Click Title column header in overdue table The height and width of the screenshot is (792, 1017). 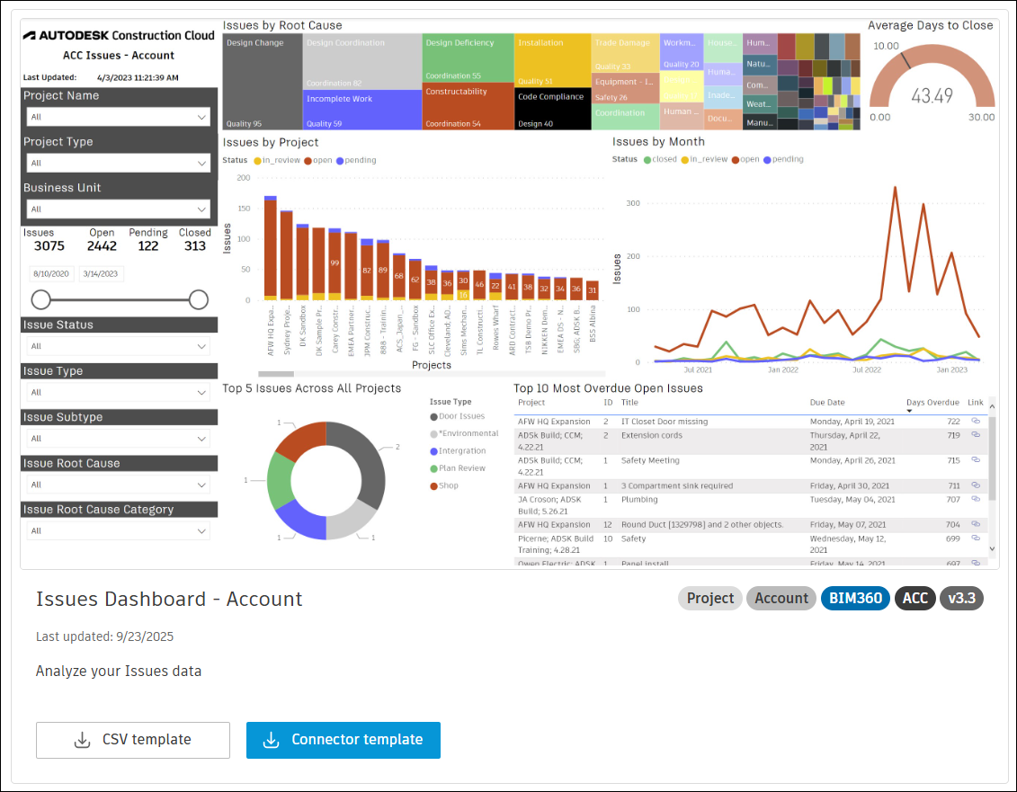pos(629,403)
